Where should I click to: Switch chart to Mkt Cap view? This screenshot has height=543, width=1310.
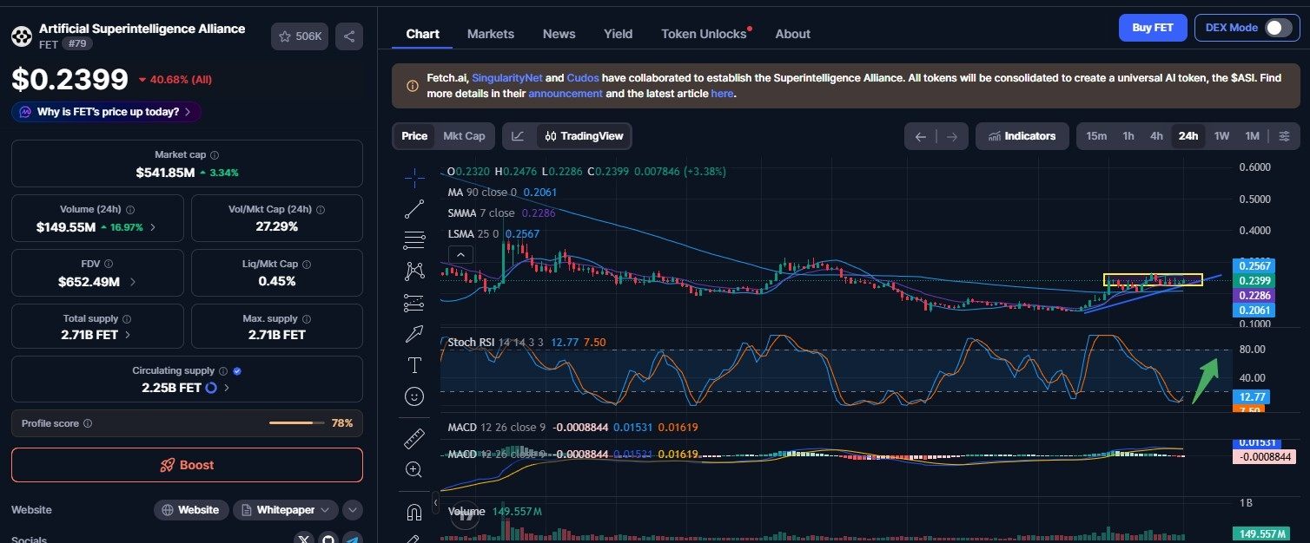pos(464,136)
